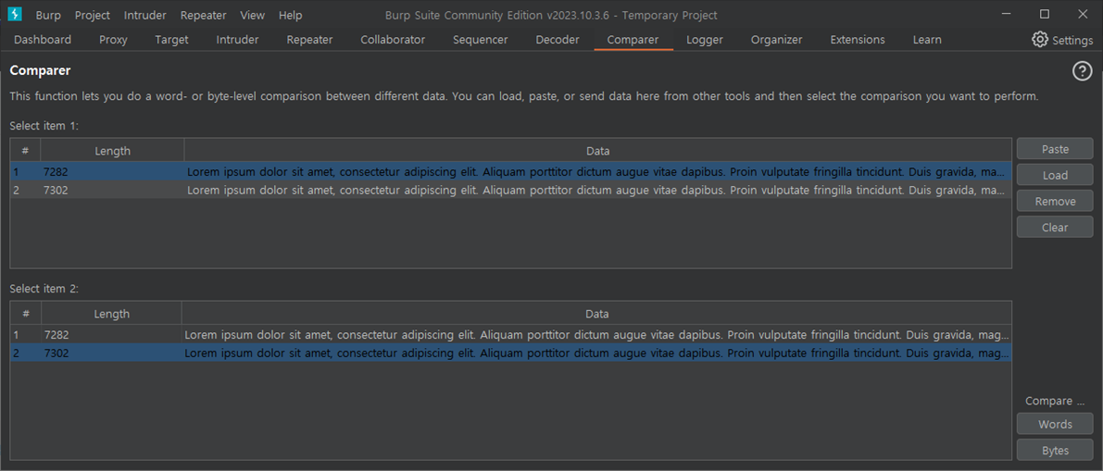Click Length column header in item 2 table
The width and height of the screenshot is (1103, 471).
(x=111, y=314)
